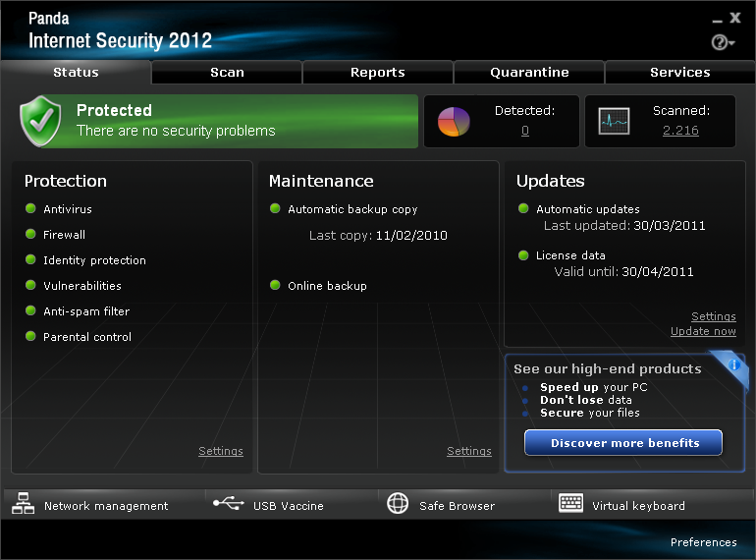
Task: Open the Virtual keyboard icon
Action: click(570, 504)
